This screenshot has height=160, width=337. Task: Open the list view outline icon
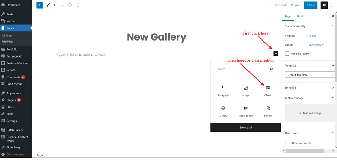pos(77,5)
